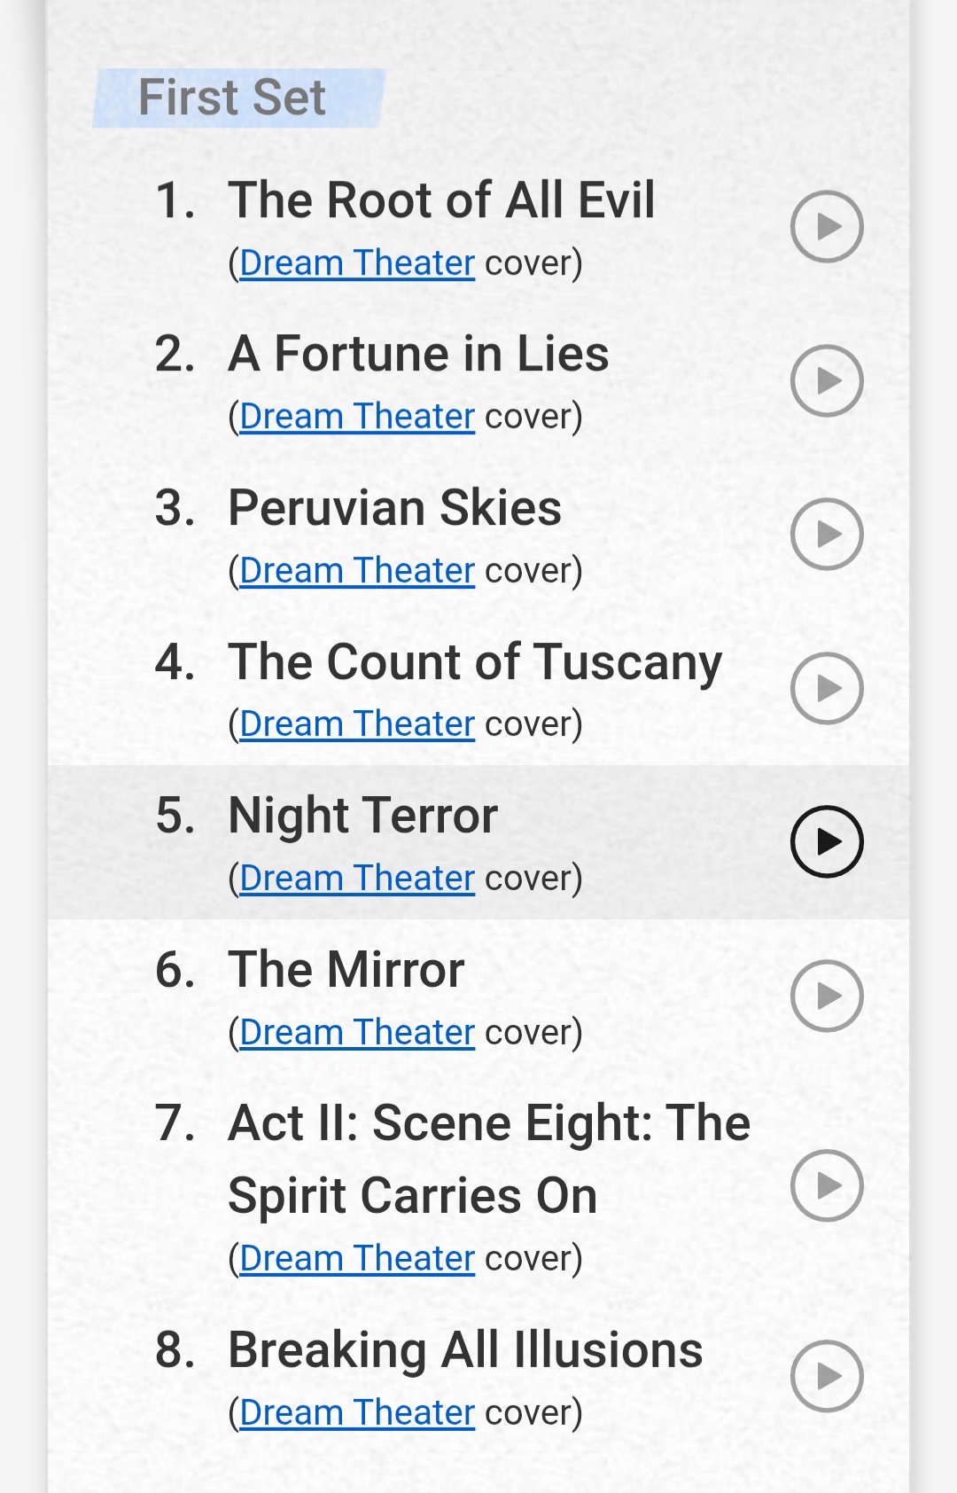This screenshot has width=957, height=1493.
Task: Play The Mirror song
Action: pyautogui.click(x=827, y=997)
